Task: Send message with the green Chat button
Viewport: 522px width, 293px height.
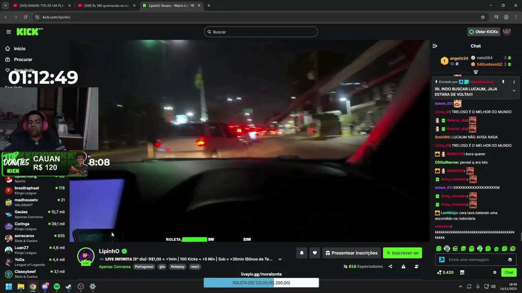Action: [x=509, y=273]
